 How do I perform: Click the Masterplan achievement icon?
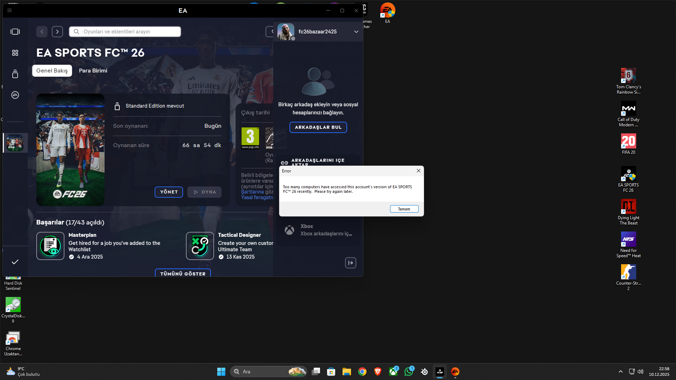(50, 246)
